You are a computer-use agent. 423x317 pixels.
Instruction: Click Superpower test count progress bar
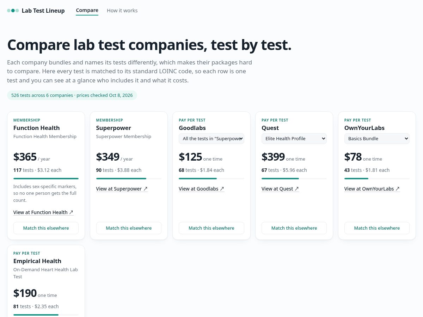pyautogui.click(x=129, y=179)
